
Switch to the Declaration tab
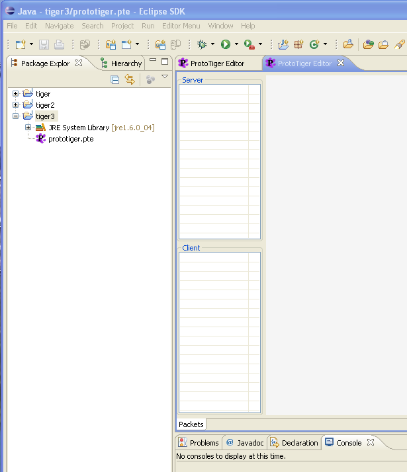(x=294, y=443)
